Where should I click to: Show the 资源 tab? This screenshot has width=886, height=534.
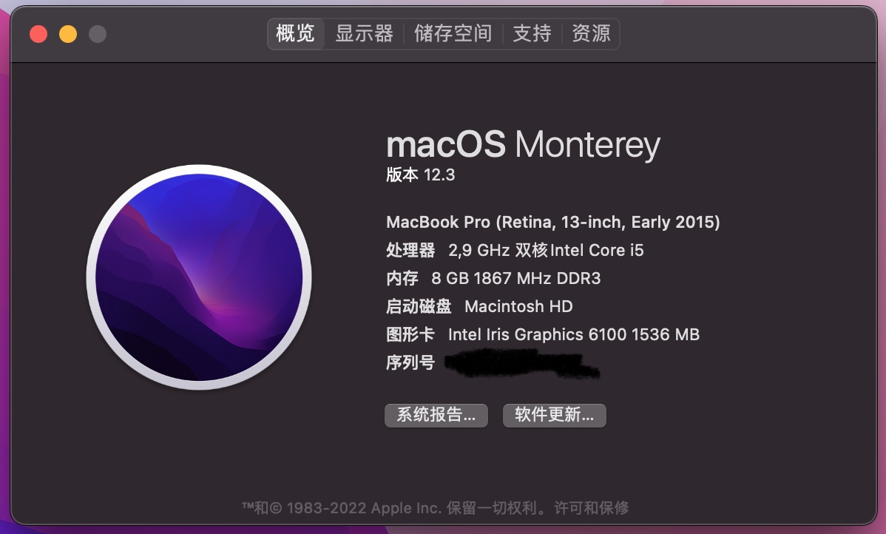(591, 34)
